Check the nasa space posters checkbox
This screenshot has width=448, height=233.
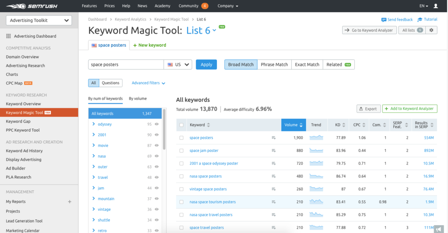coord(182,176)
